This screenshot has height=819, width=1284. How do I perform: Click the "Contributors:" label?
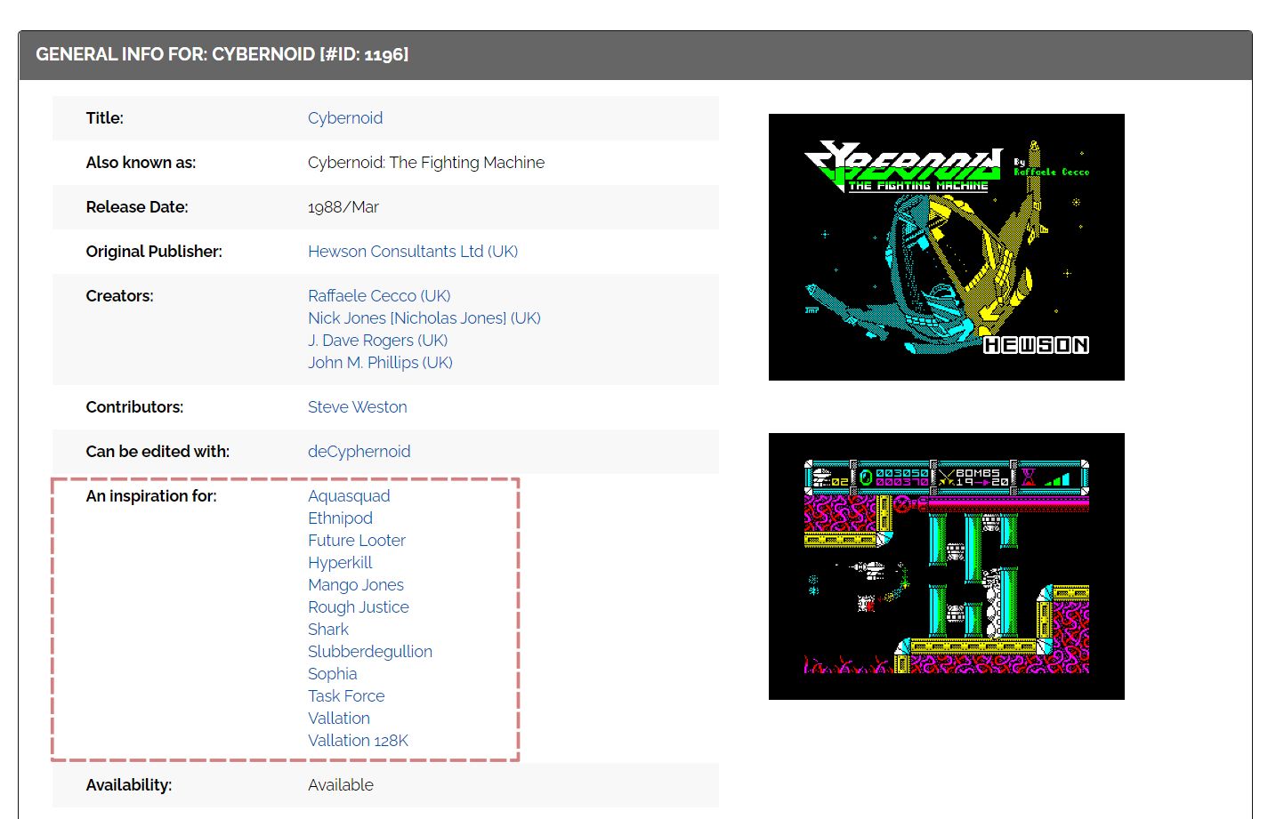tap(134, 407)
